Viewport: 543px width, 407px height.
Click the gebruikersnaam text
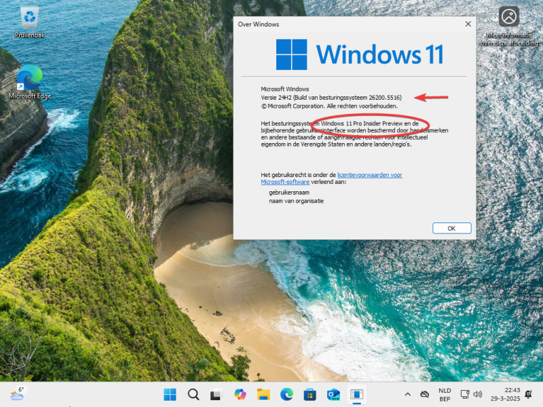289,193
